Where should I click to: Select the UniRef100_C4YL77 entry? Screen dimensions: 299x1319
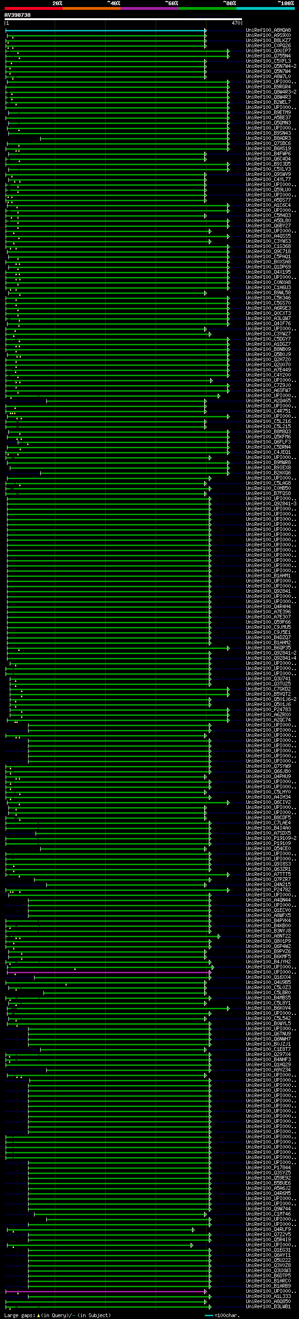click(x=268, y=180)
